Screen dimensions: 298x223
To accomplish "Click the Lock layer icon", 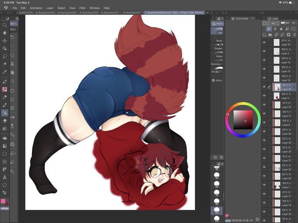I will (x=281, y=29).
